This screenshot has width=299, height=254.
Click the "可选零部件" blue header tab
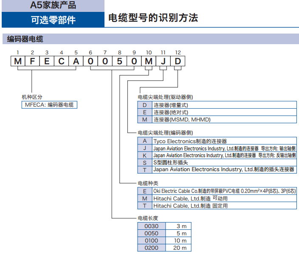click(53, 20)
